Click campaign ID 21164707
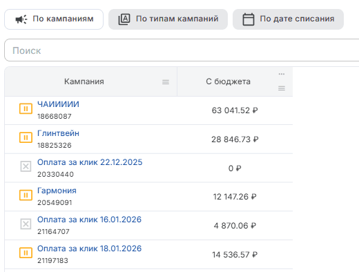This screenshot has height=272, width=359. 53,232
